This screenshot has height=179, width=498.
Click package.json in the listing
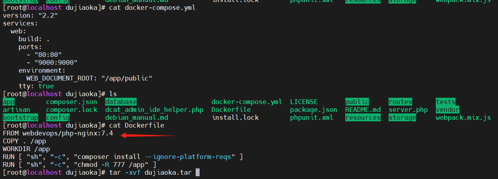[x=313, y=110]
